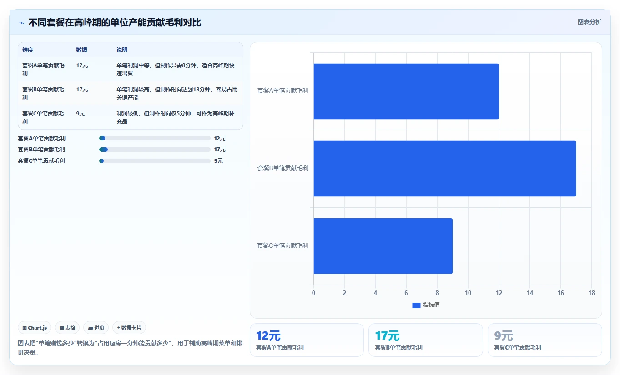Click the 12元 value beside progress bar
Viewport: 620px width, 375px height.
220,138
